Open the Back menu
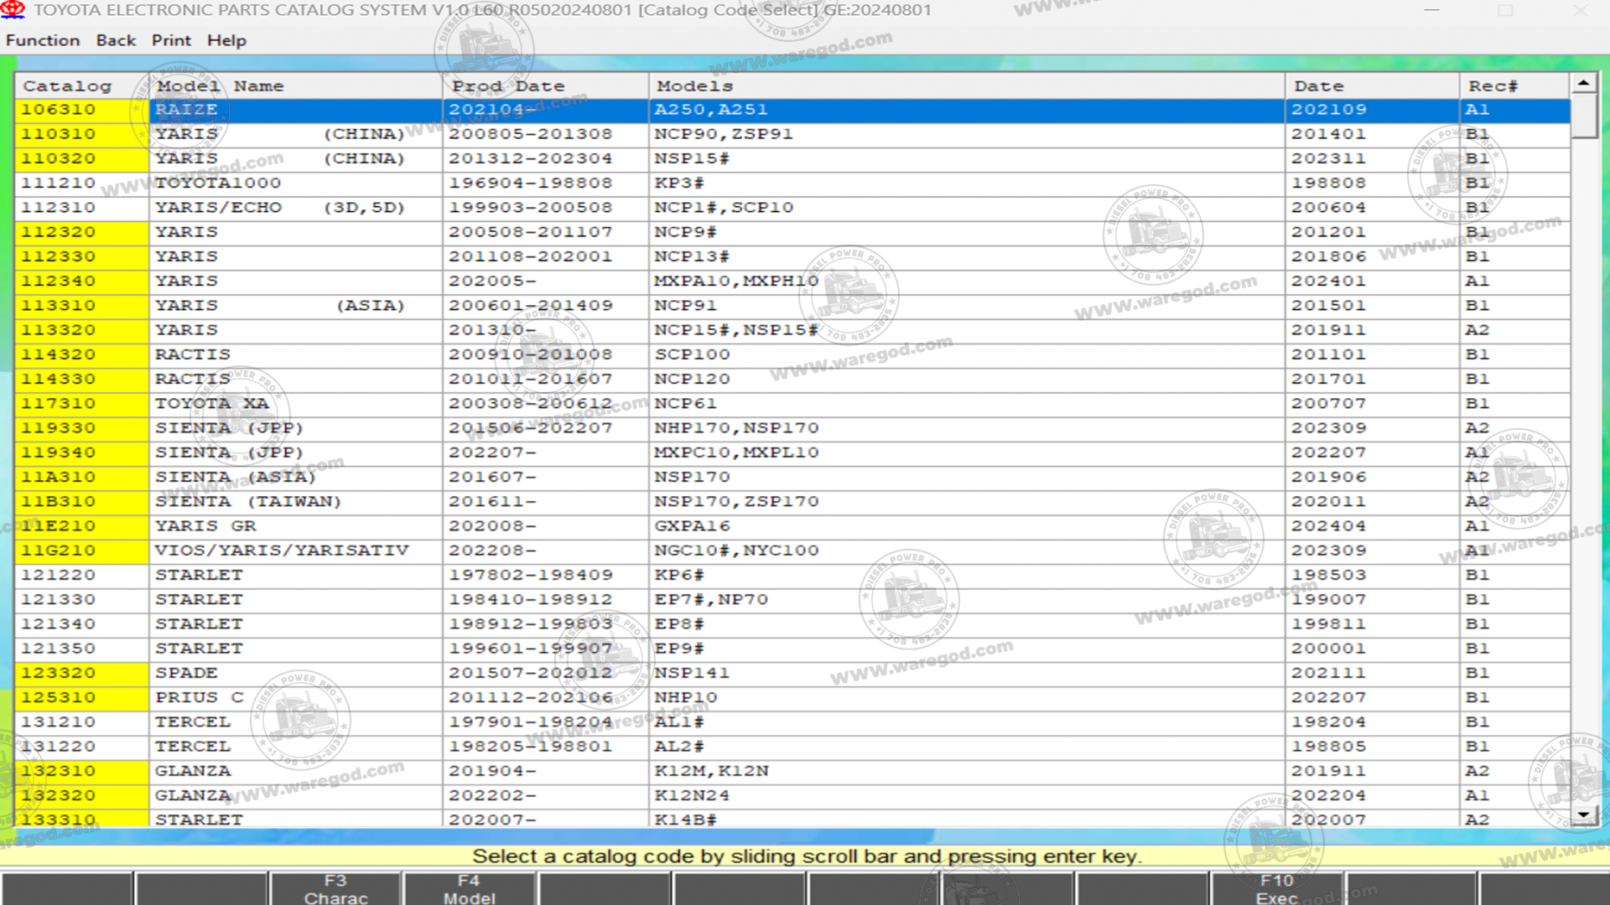The image size is (1610, 905). coord(116,40)
